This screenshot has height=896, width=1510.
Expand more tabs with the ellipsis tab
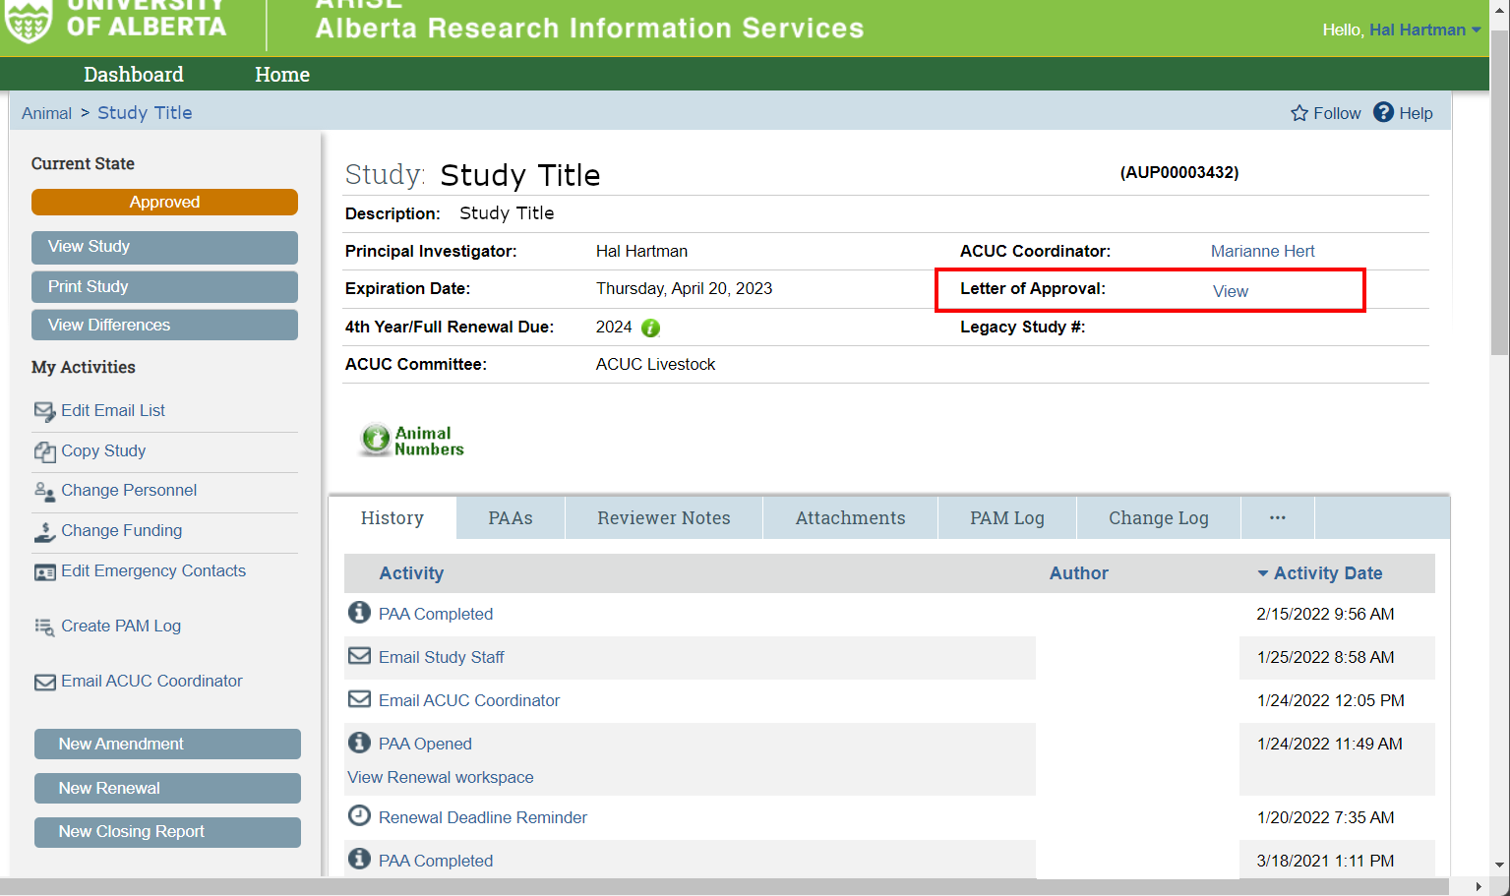click(1277, 517)
